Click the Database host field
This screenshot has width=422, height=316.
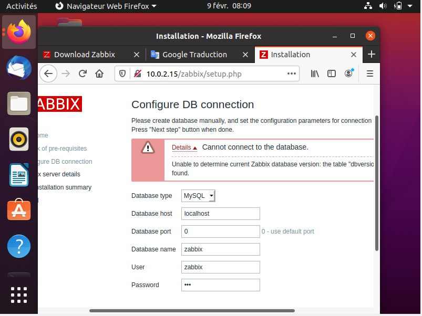[220, 214]
